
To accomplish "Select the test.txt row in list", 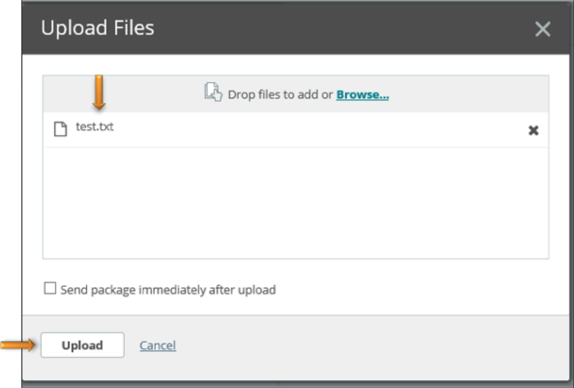I will click(x=296, y=129).
